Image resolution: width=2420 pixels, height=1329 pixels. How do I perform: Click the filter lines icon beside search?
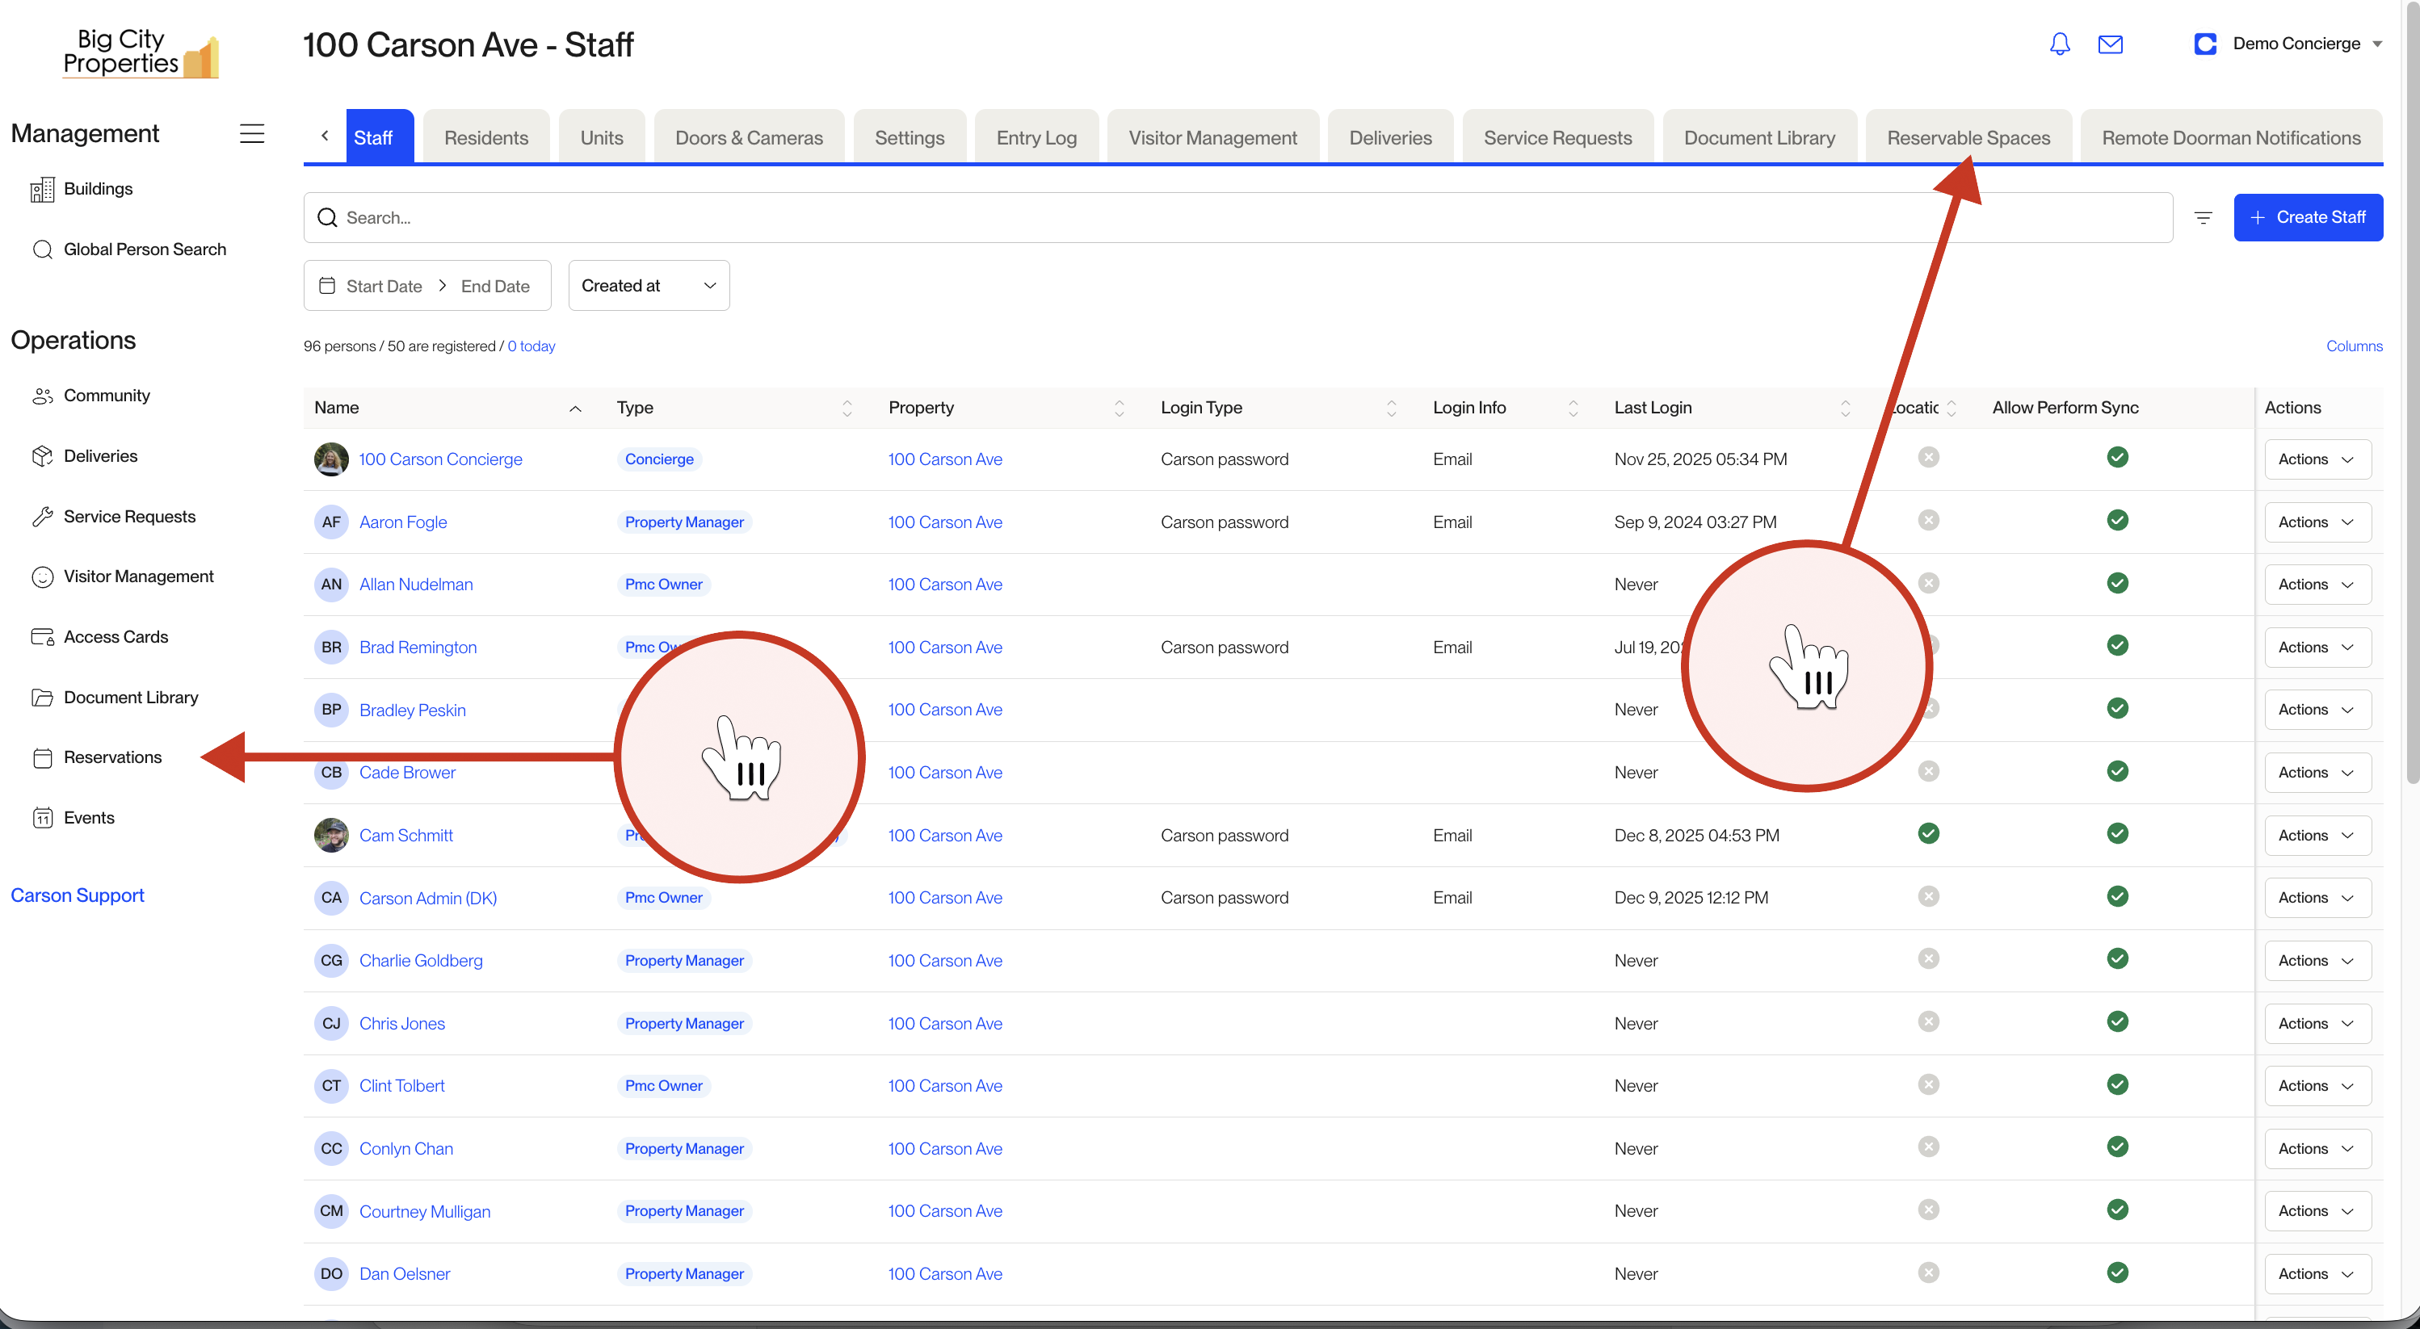click(2202, 218)
